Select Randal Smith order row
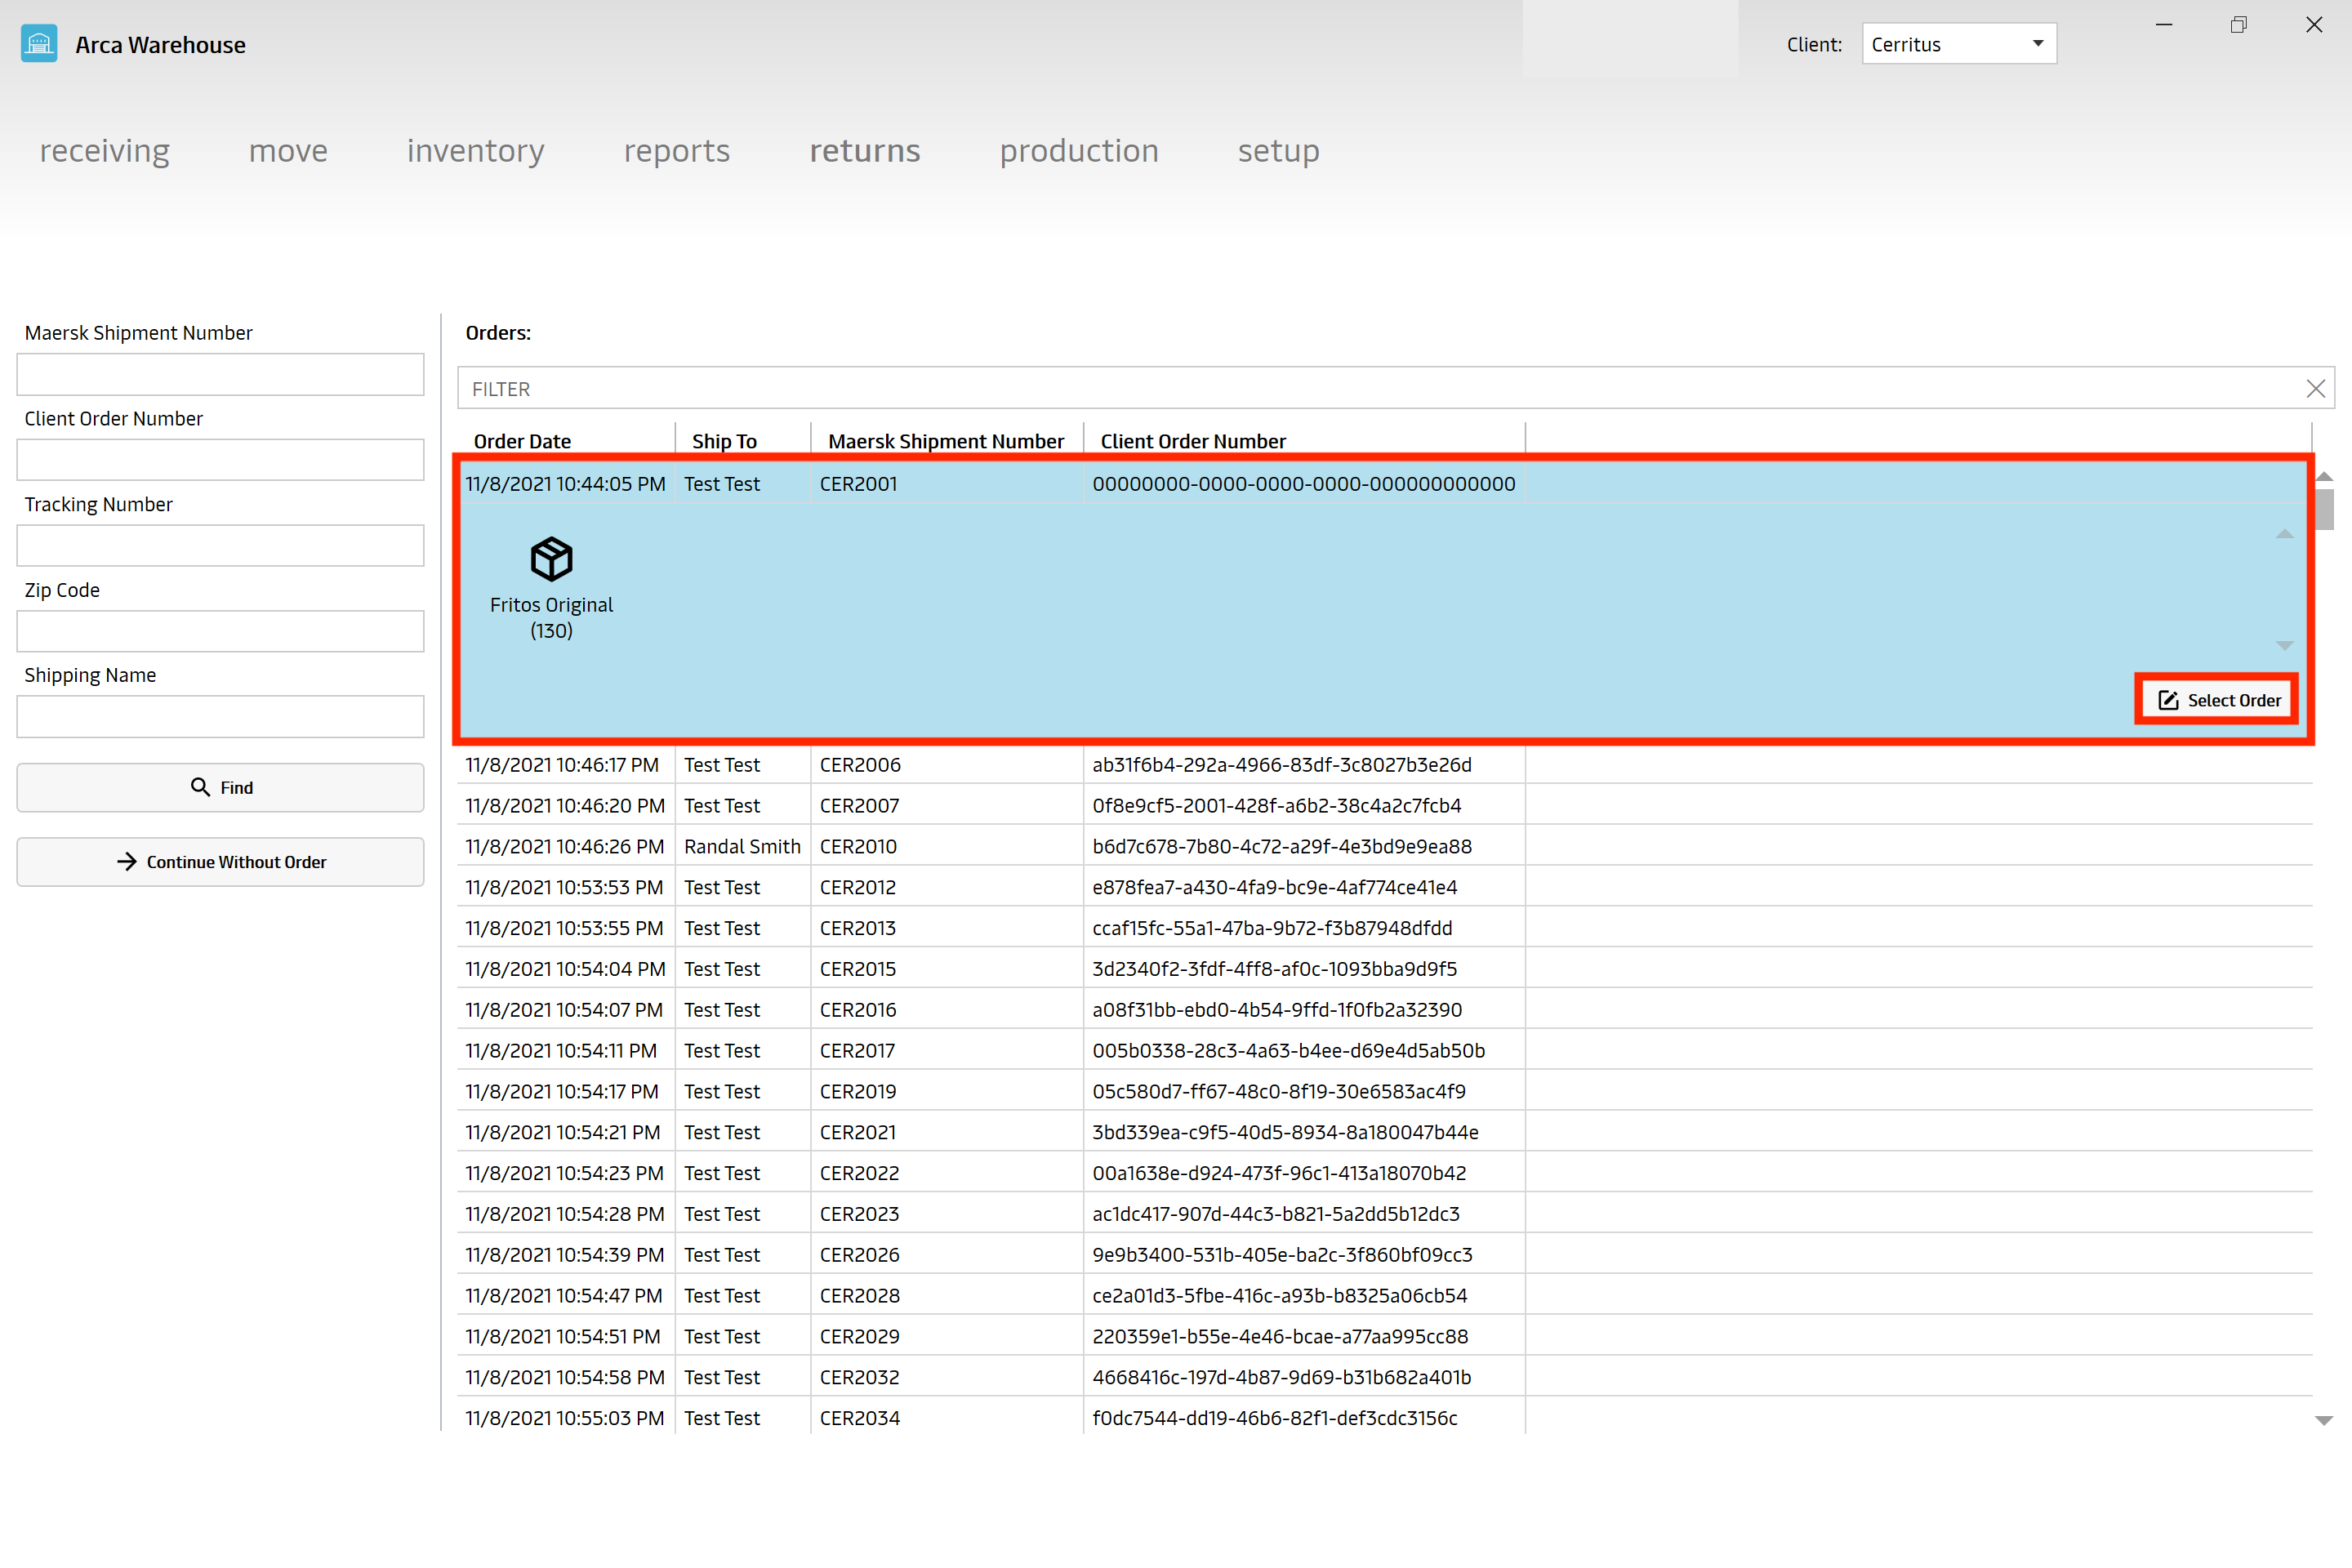The height and width of the screenshot is (1568, 2352). click(1384, 847)
